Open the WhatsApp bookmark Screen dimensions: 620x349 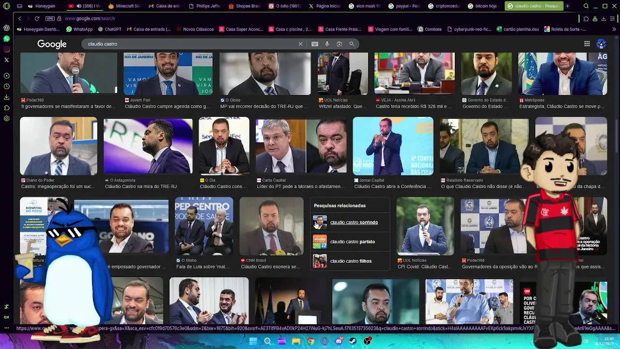[x=79, y=29]
